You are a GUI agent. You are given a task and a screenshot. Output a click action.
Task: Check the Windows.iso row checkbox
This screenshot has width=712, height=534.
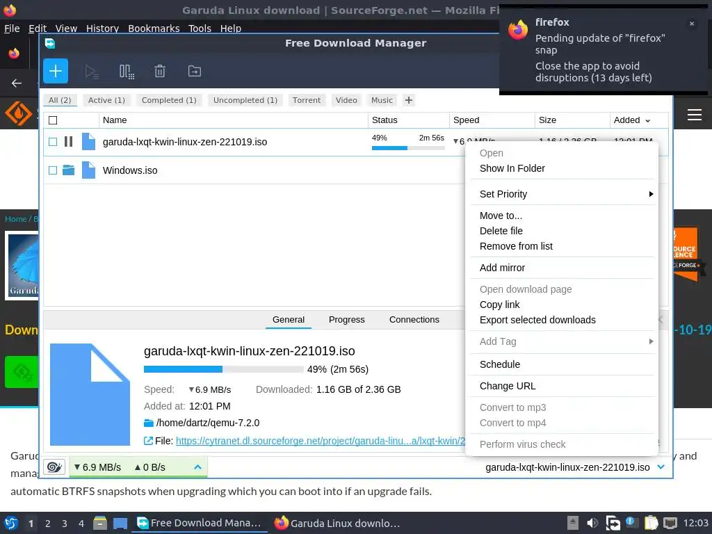[x=53, y=170]
